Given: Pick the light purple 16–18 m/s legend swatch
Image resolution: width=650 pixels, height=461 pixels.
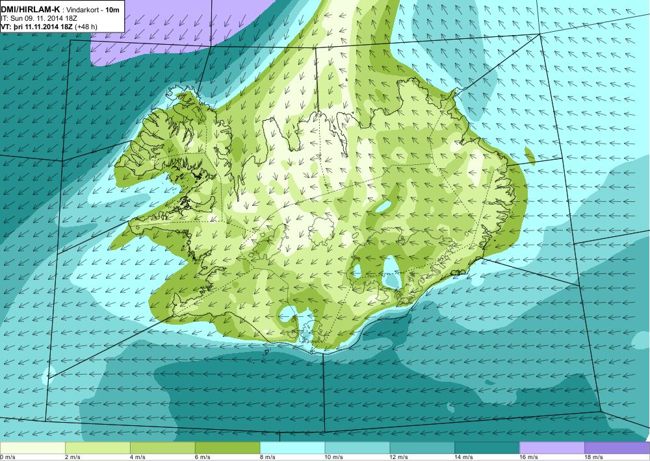Looking at the screenshot, I should point(552,448).
